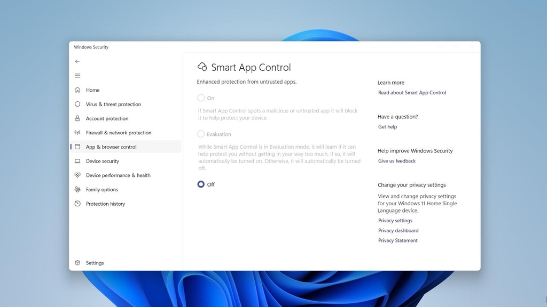Click the Smart App Control cloud icon
547x307 pixels.
pyautogui.click(x=202, y=67)
